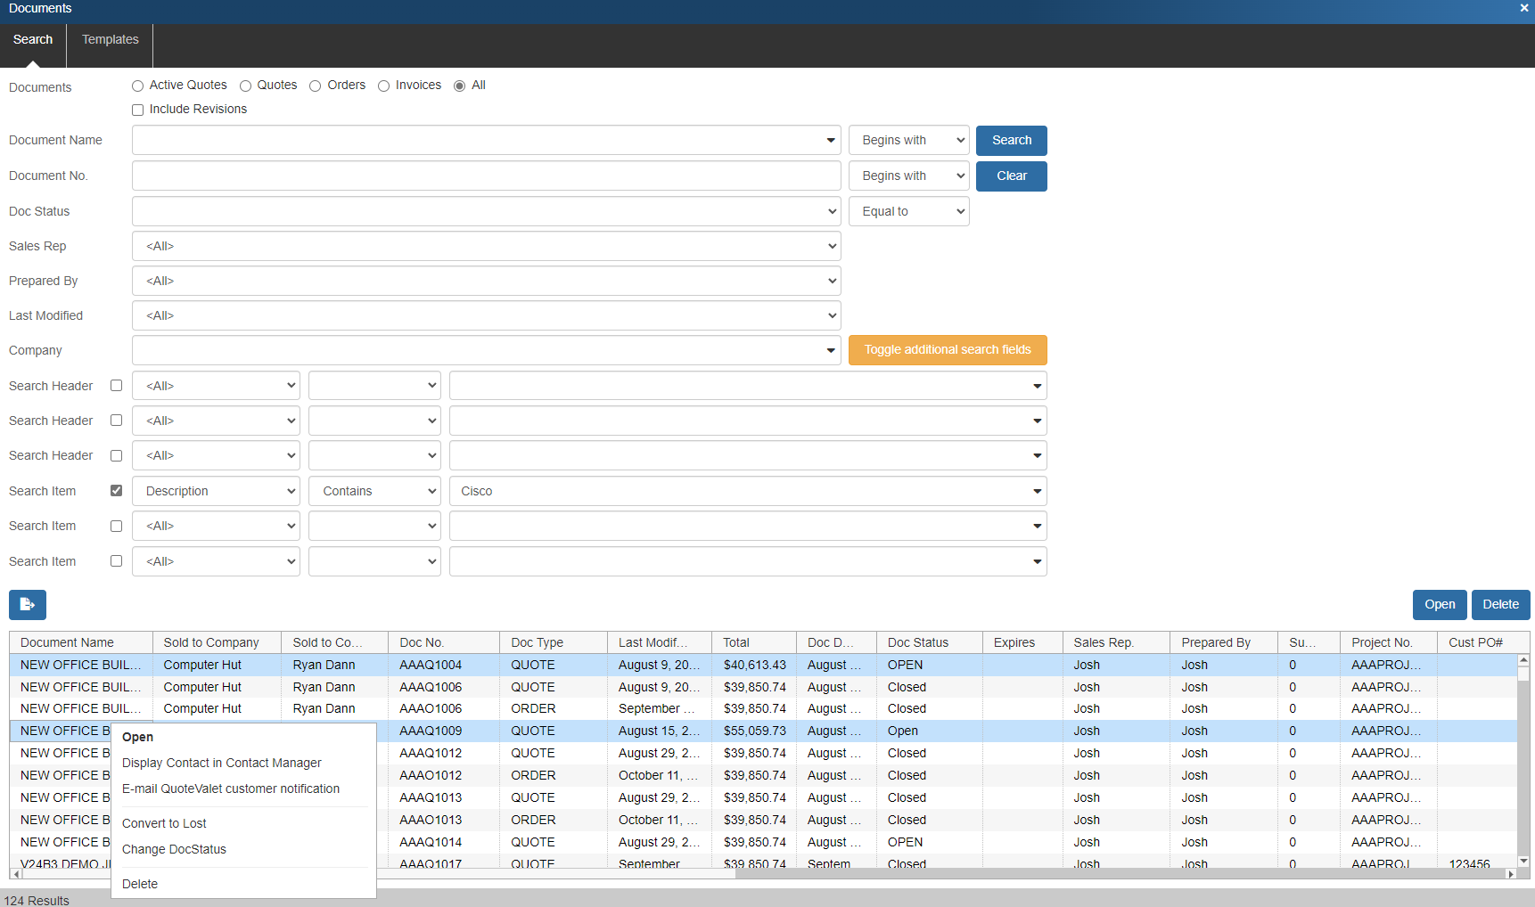Close the Documents window with the X
Screen dimensions: 1535x907
click(x=1523, y=8)
